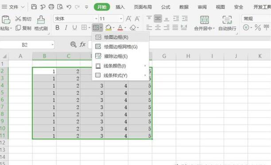Click the fx insert function button
This screenshot has width=271, height=165.
coord(82,45)
